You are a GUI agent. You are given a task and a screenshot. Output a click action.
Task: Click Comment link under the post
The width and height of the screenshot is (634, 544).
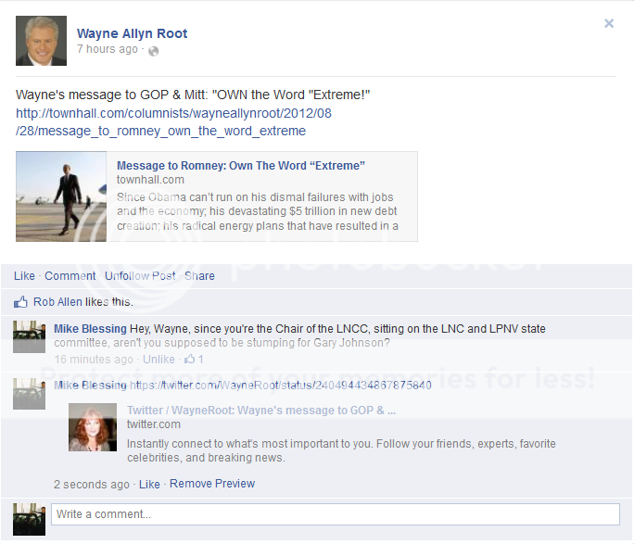(x=70, y=275)
